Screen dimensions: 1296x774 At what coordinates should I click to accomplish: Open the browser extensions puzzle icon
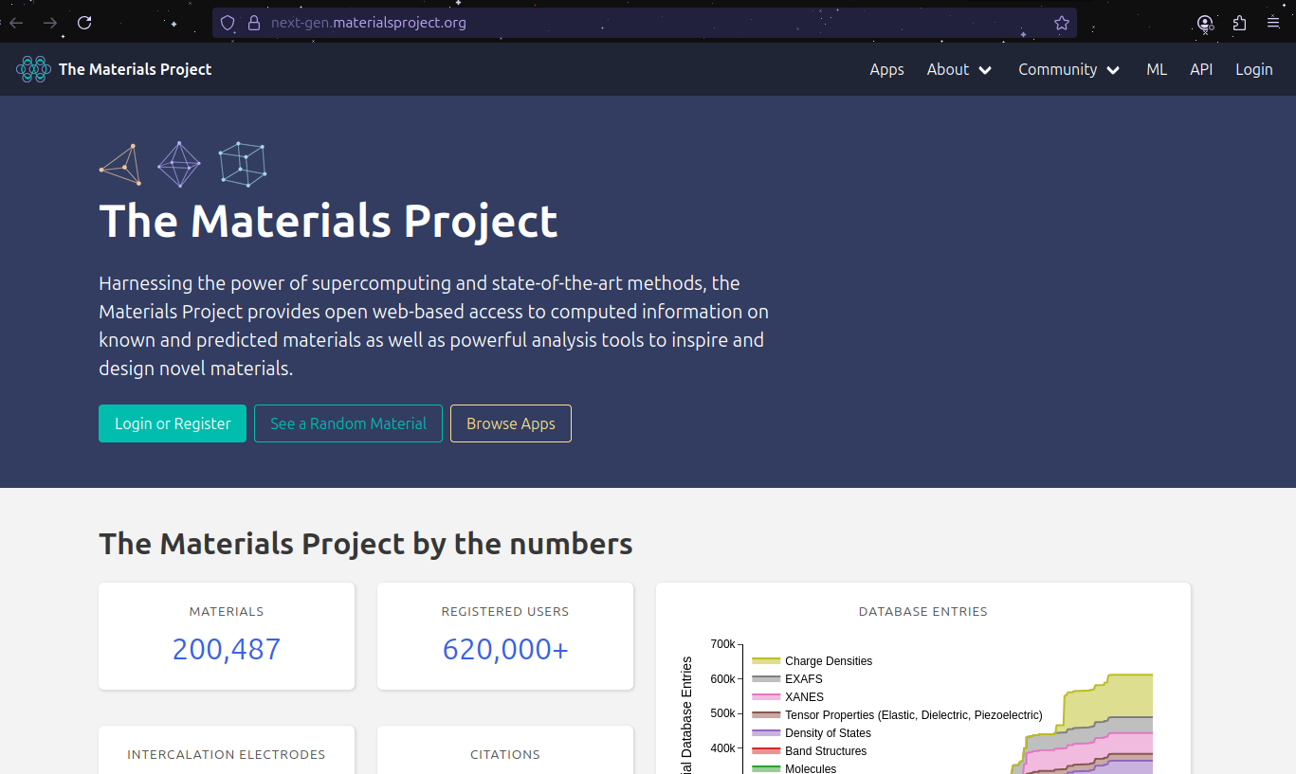pyautogui.click(x=1239, y=23)
